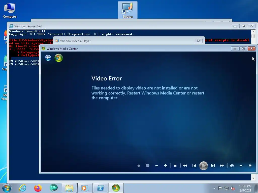Mute the Media Center speaker

pyautogui.click(x=232, y=166)
